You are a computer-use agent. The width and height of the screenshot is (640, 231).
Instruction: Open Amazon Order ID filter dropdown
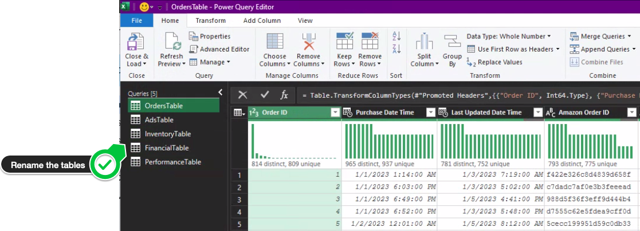click(632, 113)
